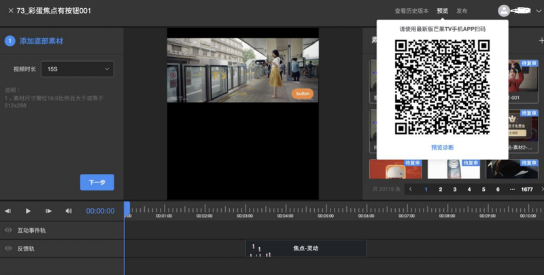544x275 pixels.
Task: Go to page 5 of materials
Action: point(483,189)
